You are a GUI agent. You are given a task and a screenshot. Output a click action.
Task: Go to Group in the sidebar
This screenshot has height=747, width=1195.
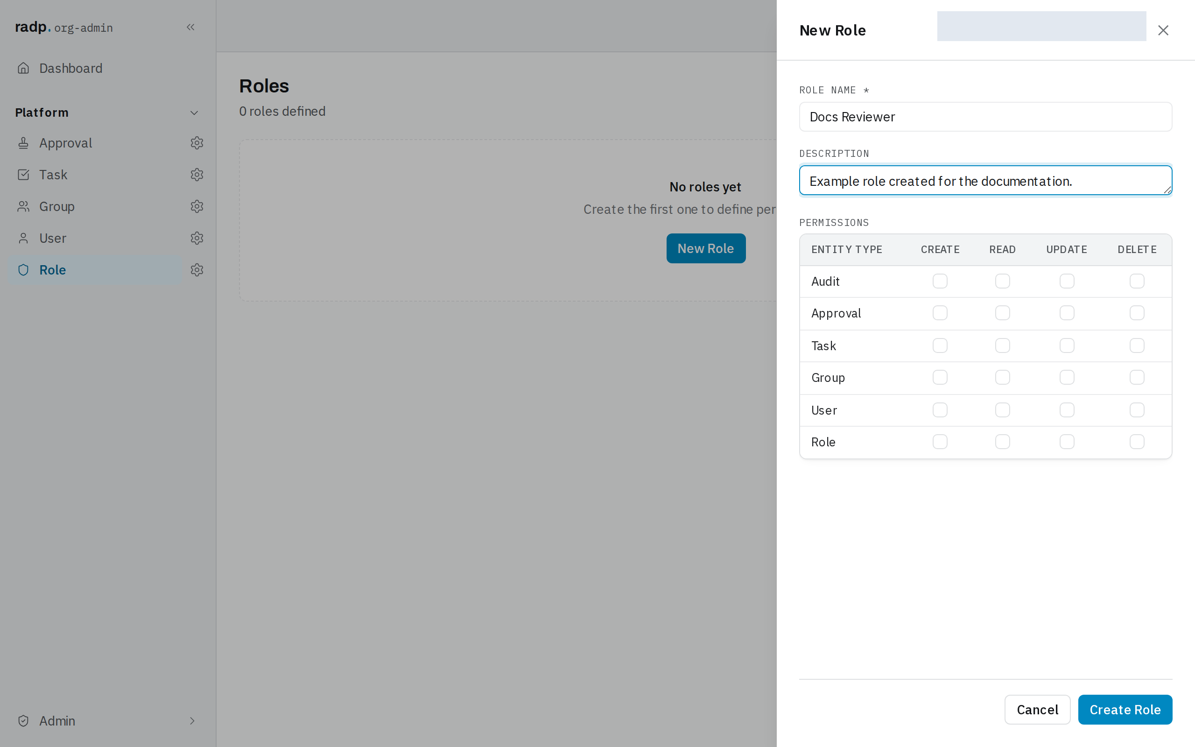tap(95, 206)
